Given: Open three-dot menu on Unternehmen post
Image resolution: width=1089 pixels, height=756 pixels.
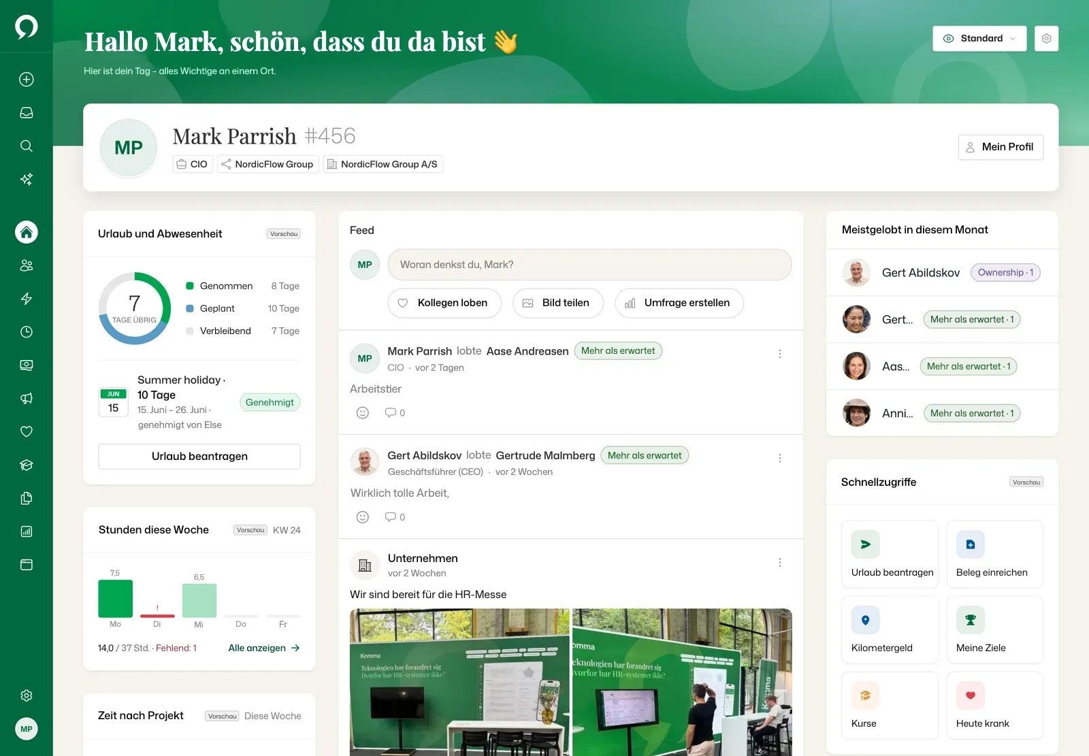Looking at the screenshot, I should click(780, 563).
